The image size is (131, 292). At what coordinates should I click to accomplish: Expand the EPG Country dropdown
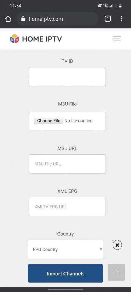pyautogui.click(x=65, y=249)
